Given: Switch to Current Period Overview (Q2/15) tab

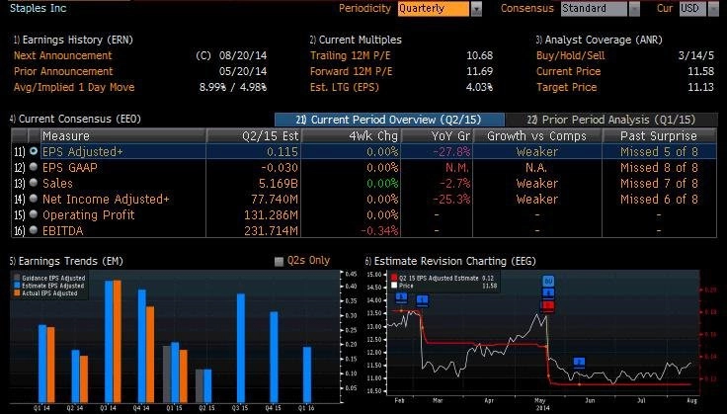Looking at the screenshot, I should coord(389,120).
